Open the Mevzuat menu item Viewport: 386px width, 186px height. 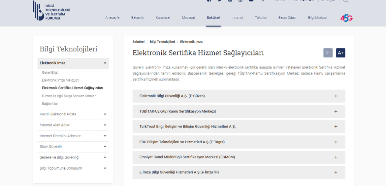click(188, 18)
